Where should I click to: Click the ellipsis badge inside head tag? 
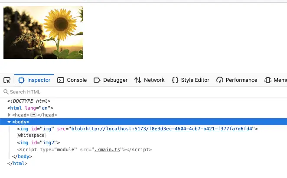[x=33, y=115]
